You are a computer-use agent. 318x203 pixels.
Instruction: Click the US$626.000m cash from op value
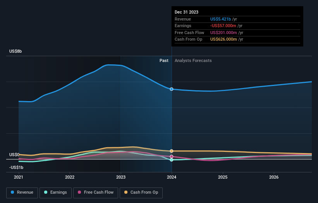[223, 40]
